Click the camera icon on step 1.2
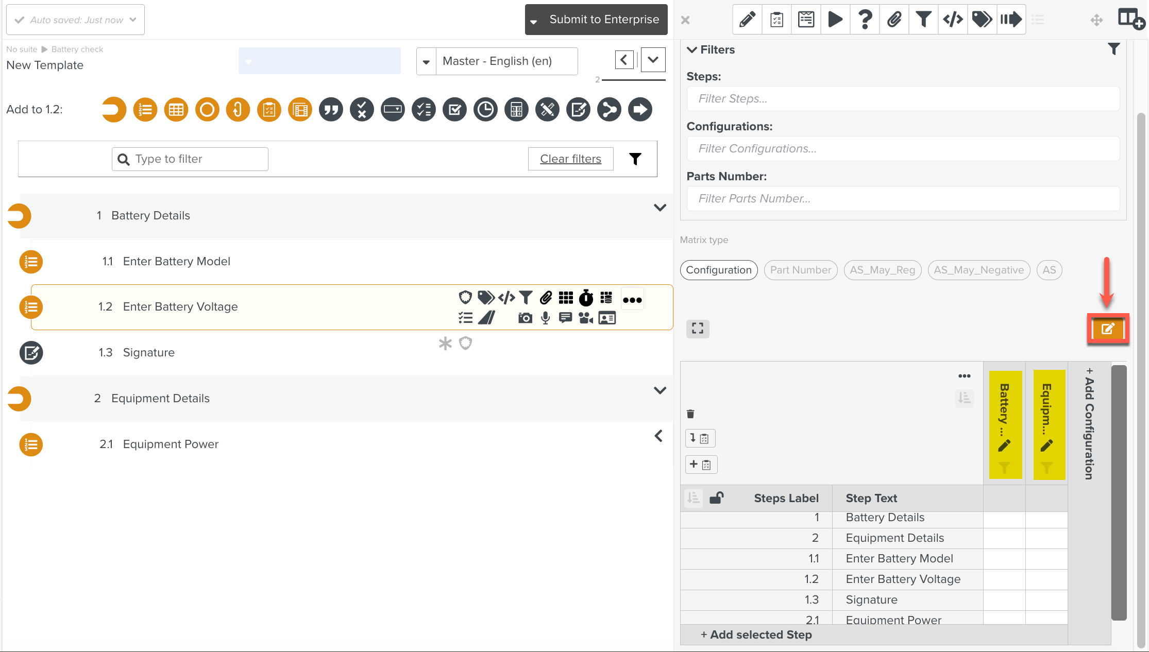Image resolution: width=1149 pixels, height=652 pixels. pos(525,318)
